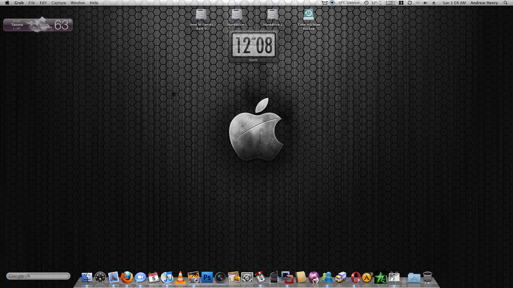Image resolution: width=513 pixels, height=288 pixels.
Task: Open the Dashboard gauge icon in Dock
Action: tap(100, 277)
